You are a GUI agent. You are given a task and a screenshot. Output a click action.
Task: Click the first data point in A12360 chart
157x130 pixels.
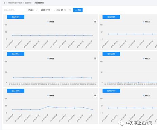click(x=109, y=82)
